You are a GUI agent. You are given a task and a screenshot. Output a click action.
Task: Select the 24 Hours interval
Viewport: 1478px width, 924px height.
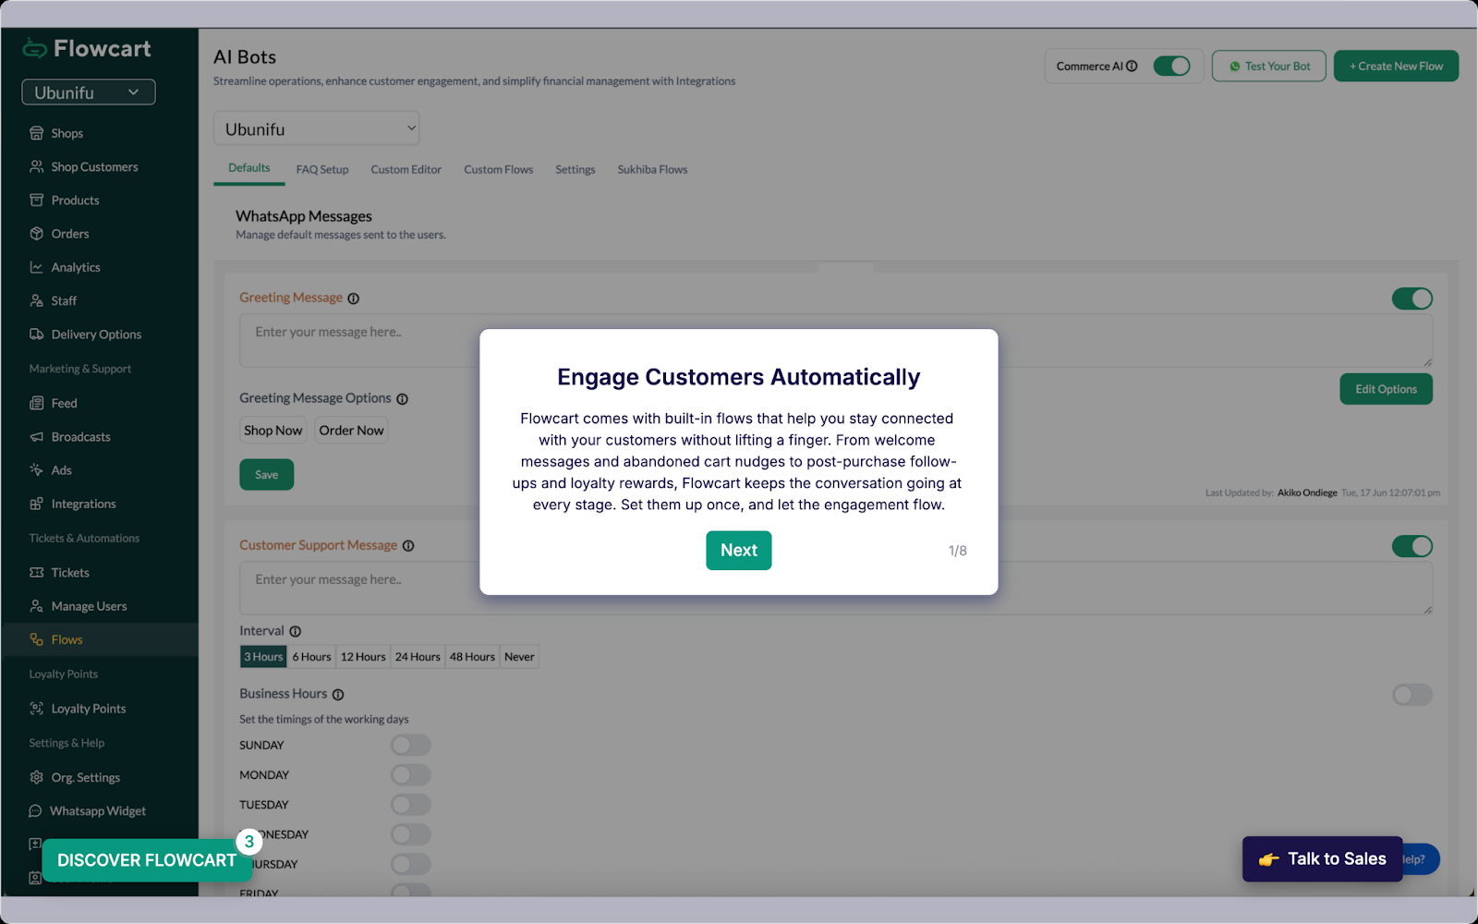[418, 657]
